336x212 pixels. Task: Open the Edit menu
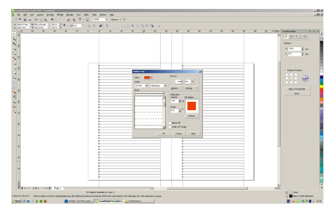tap(25, 15)
